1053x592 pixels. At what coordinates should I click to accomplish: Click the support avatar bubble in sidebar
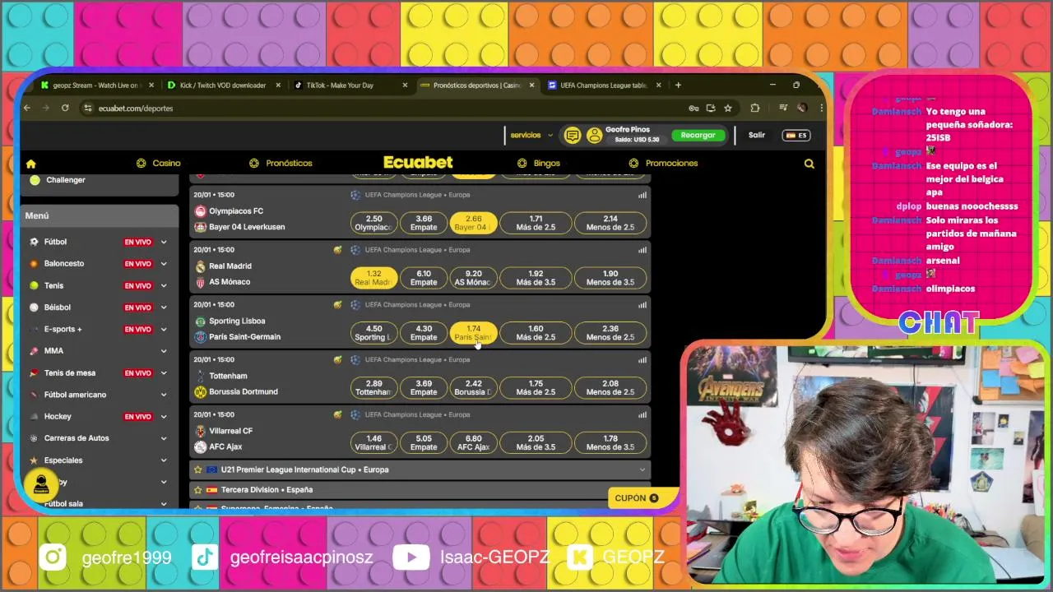point(41,485)
